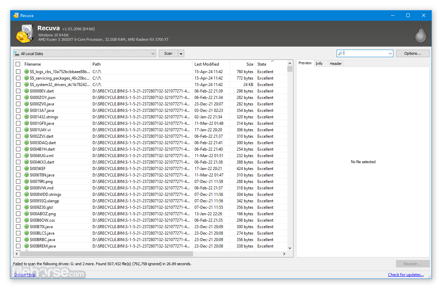Check the box for $I00ABOZ.png
This screenshot has height=289, width=442.
18,214
